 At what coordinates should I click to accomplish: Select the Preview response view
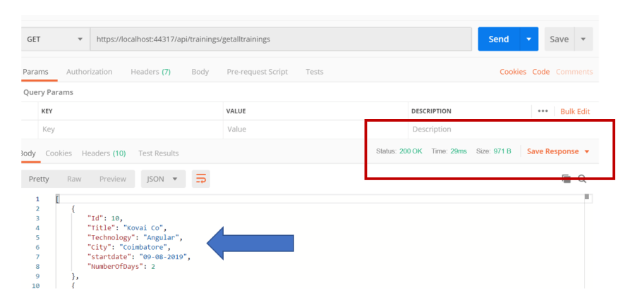coord(112,179)
